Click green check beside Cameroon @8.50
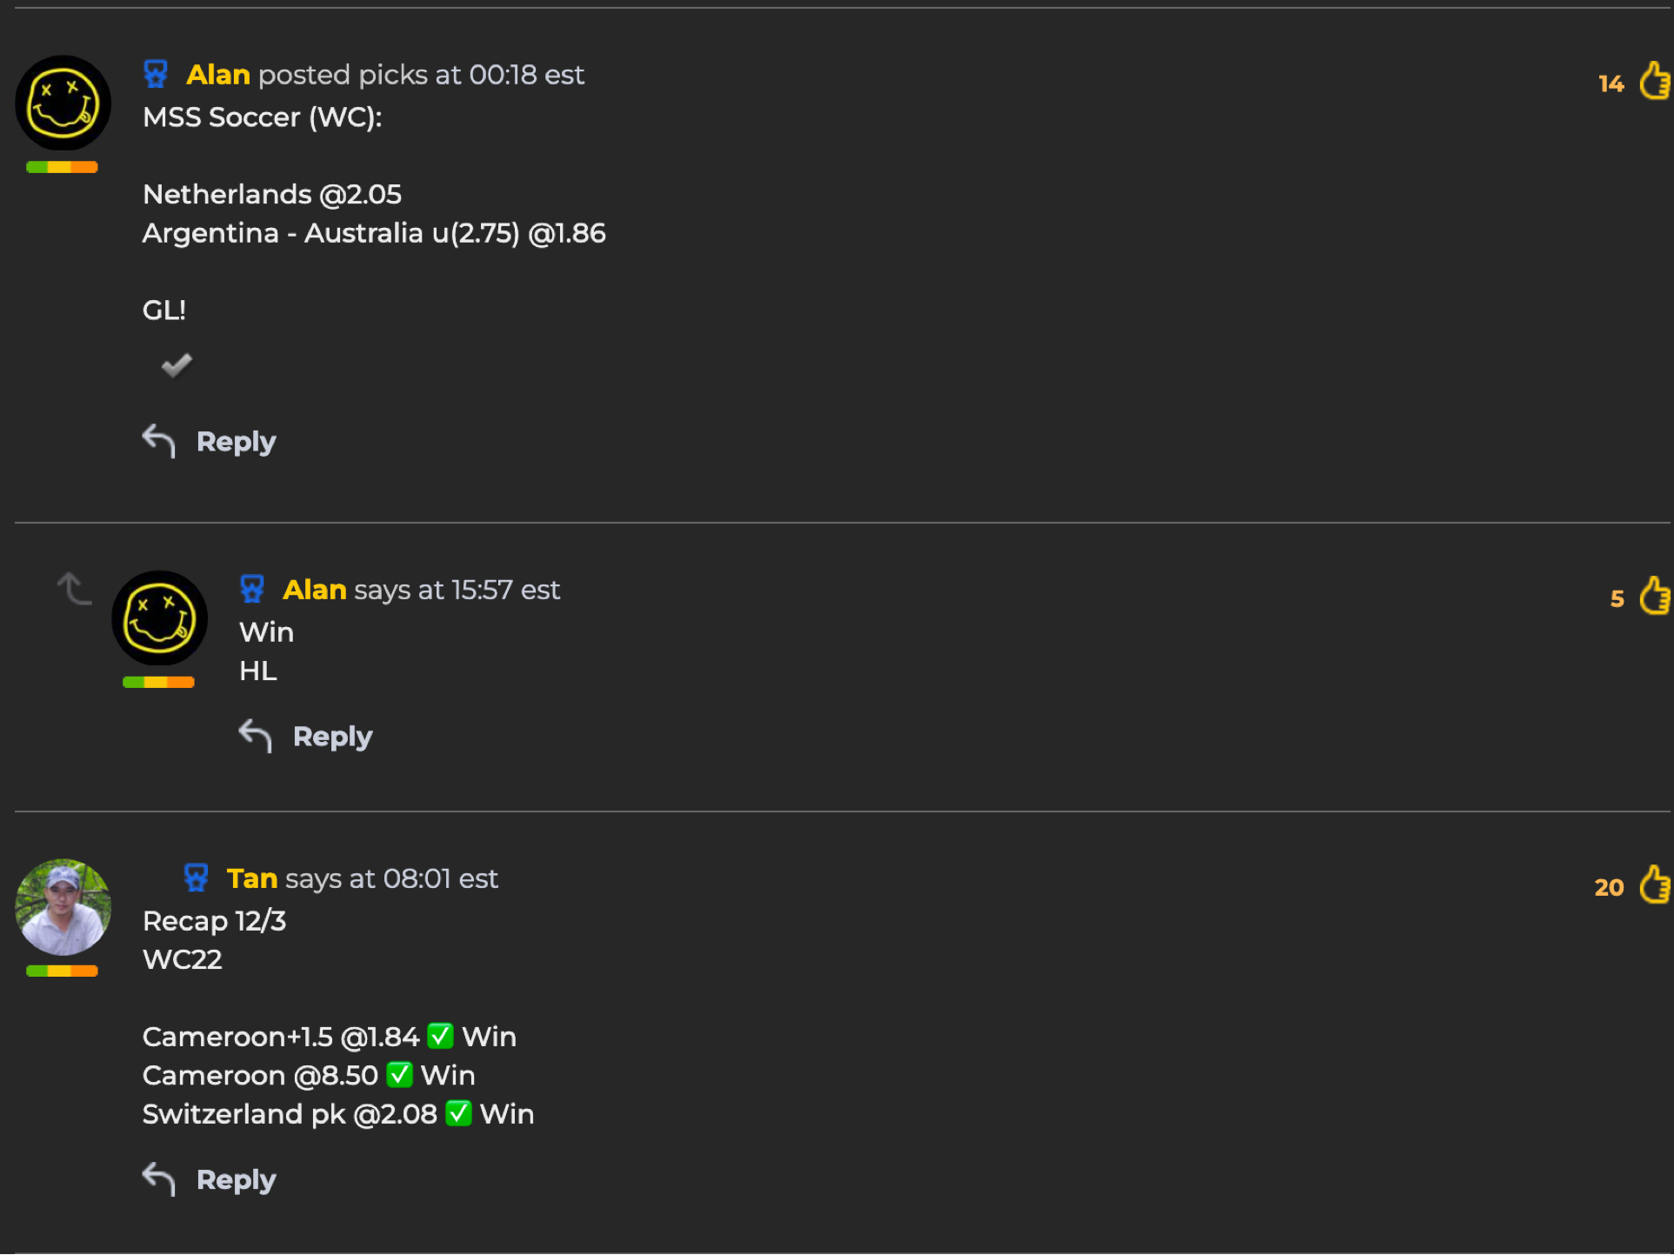Viewport: 1674px width, 1255px height. (x=400, y=1075)
